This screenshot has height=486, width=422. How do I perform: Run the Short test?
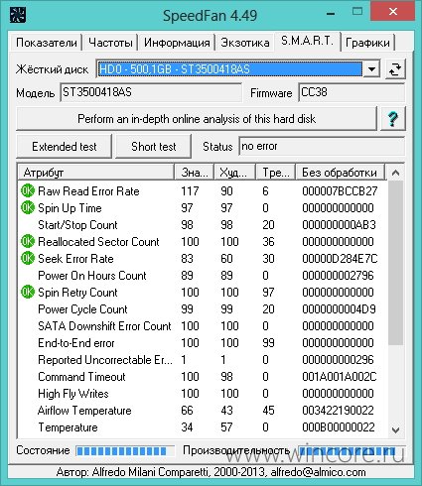pos(153,146)
